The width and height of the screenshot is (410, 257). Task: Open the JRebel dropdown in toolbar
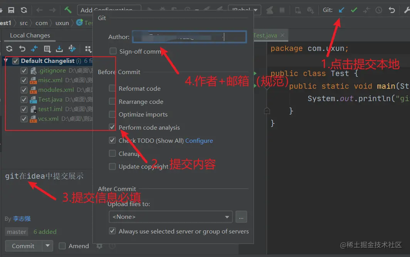(244, 10)
